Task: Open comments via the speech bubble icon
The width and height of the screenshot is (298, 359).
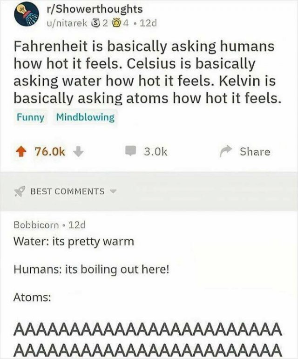Action: [x=131, y=151]
